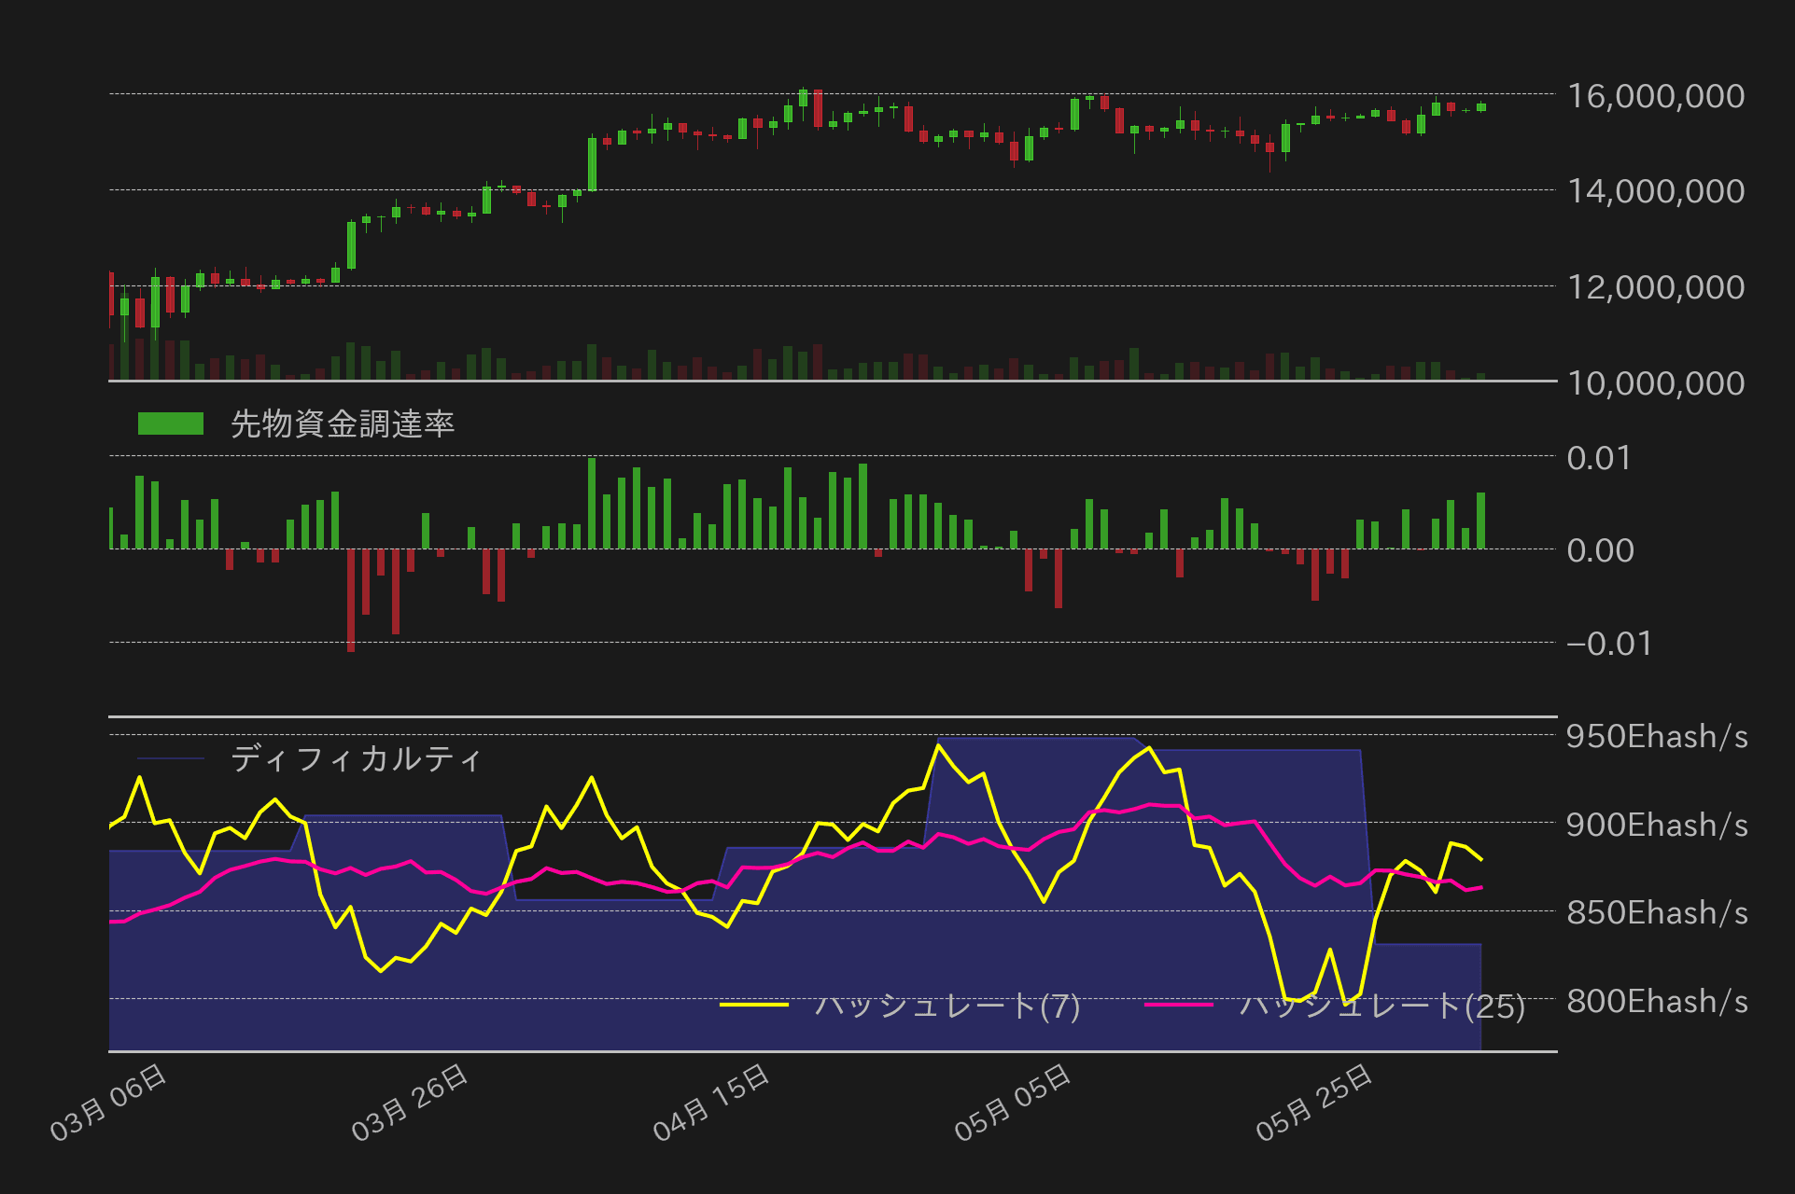Click the green 先物資金調達率 legend swatch
1795x1194 pixels.
point(170,423)
